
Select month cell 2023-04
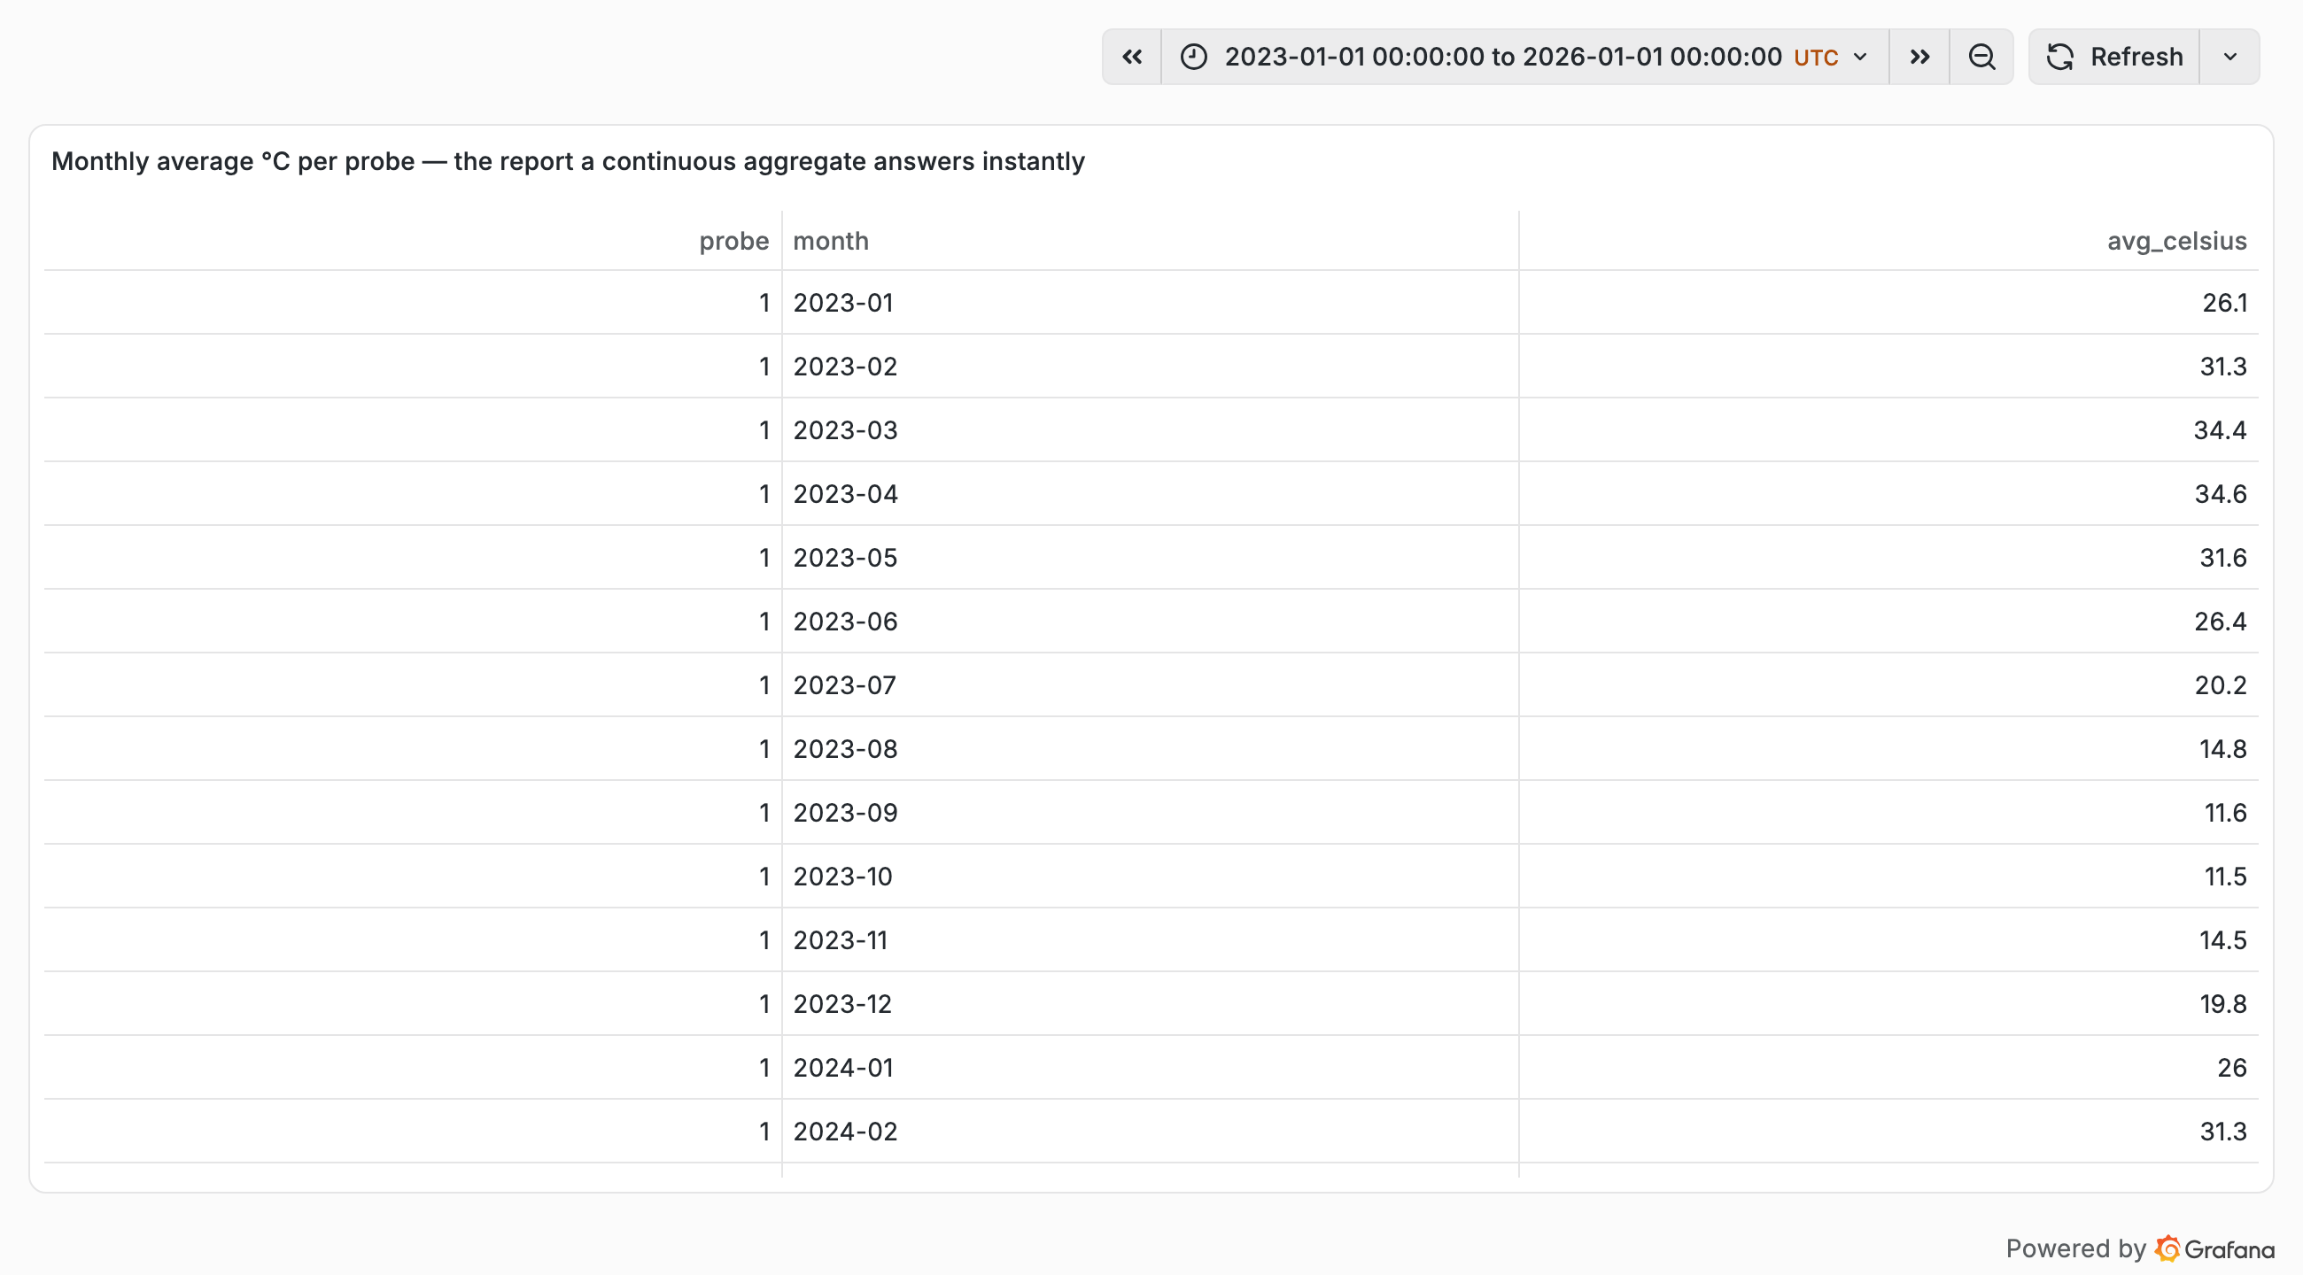pyautogui.click(x=845, y=494)
